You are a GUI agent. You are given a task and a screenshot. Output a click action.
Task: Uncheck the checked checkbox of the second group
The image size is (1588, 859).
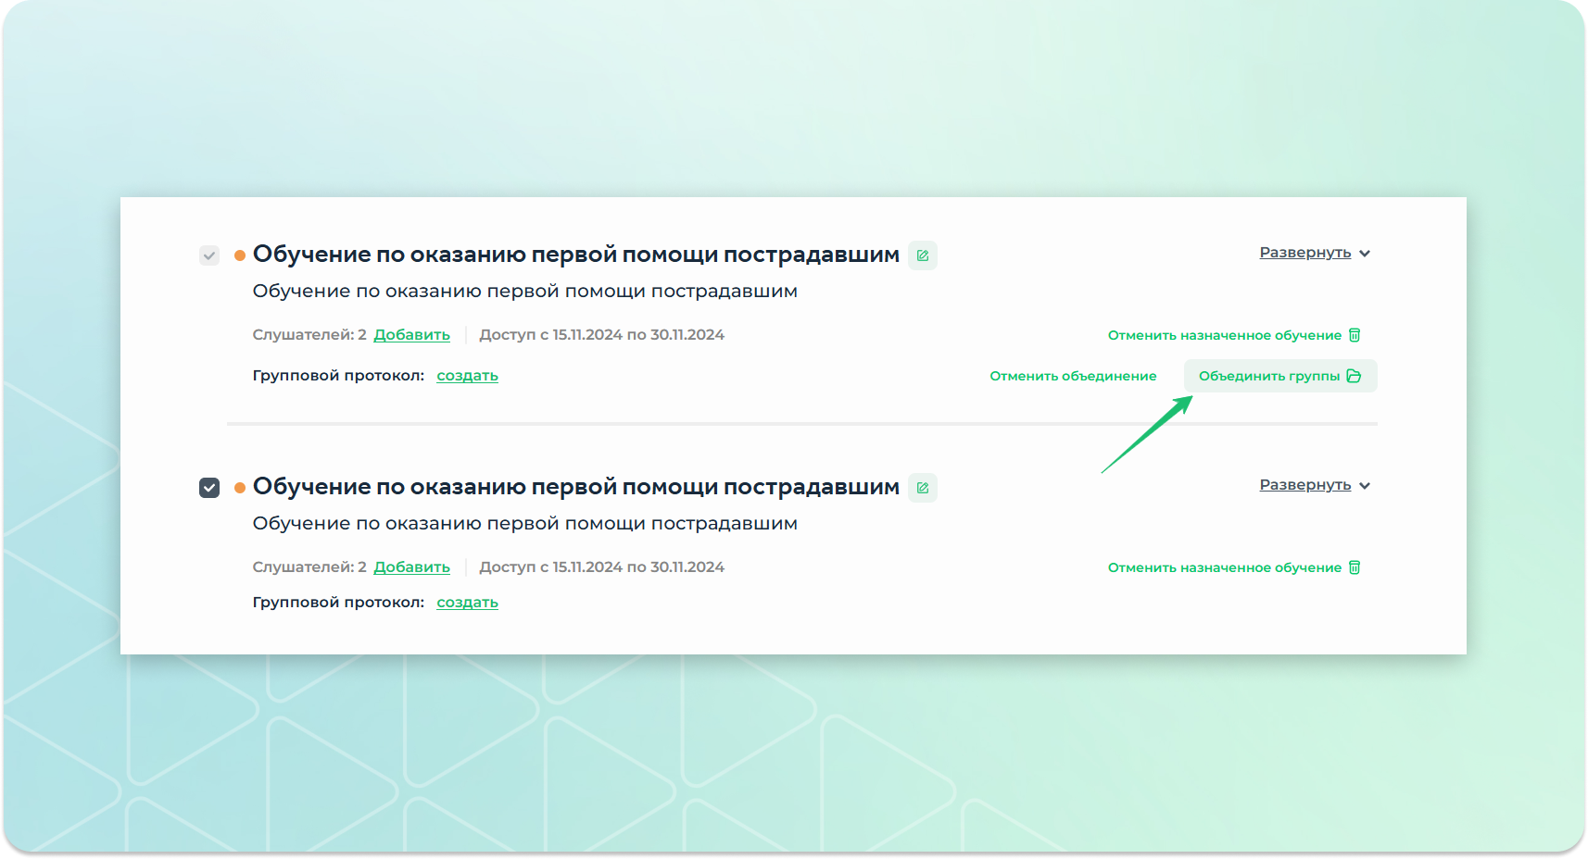coord(209,488)
